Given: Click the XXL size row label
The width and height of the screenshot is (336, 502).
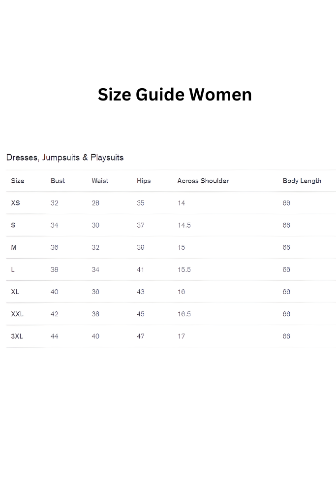Looking at the screenshot, I should 17,314.
